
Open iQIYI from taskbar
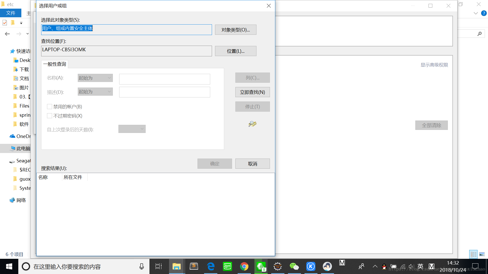pyautogui.click(x=227, y=266)
